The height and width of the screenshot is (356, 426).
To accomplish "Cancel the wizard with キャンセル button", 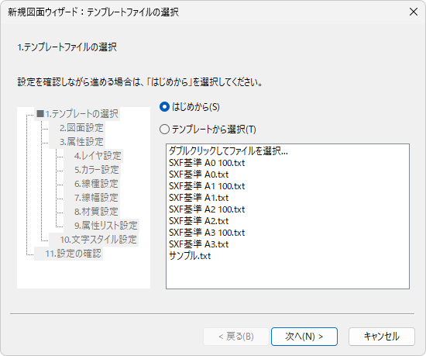I will click(x=381, y=337).
